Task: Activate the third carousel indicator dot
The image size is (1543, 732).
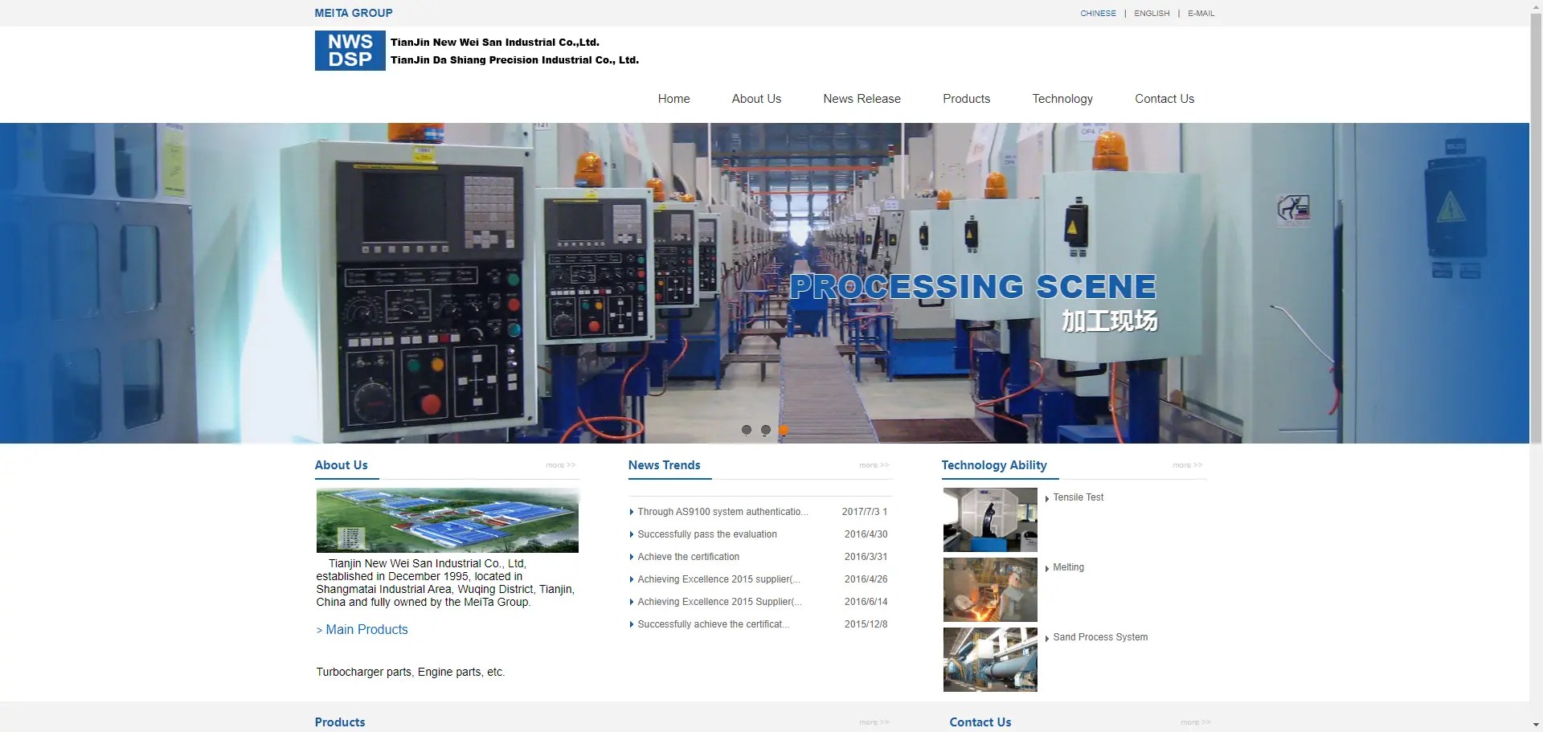Action: [785, 430]
